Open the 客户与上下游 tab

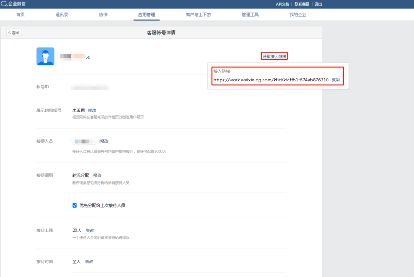[198, 15]
